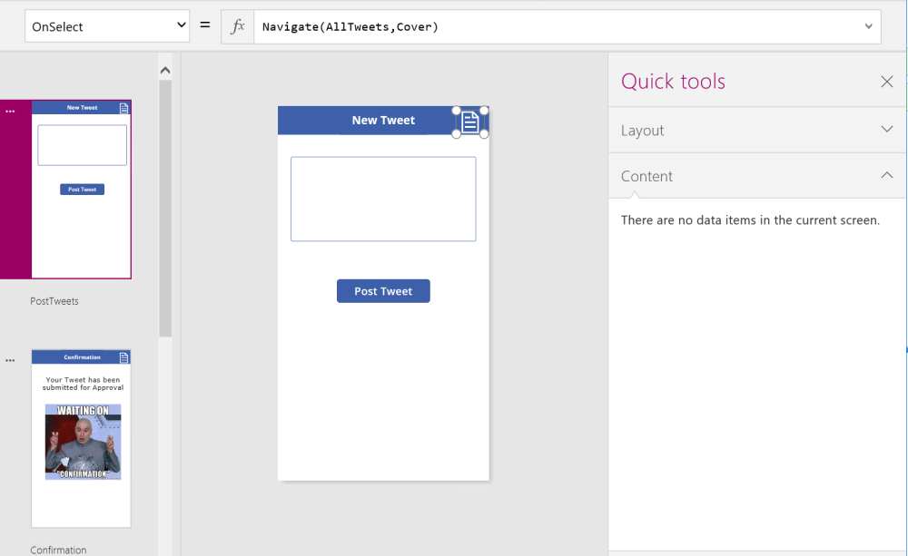Click the fx function icon
Viewport: 908px width, 556px height.
click(238, 27)
